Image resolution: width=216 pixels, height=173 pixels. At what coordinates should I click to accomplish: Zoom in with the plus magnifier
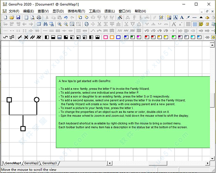coord(59,24)
